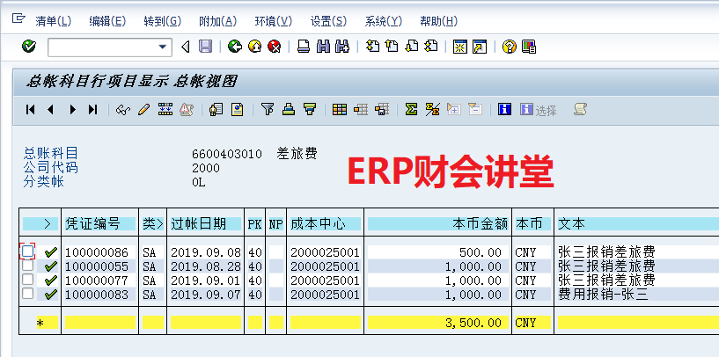Open the command field dropdown arrow
Image resolution: width=719 pixels, height=357 pixels.
[x=163, y=47]
